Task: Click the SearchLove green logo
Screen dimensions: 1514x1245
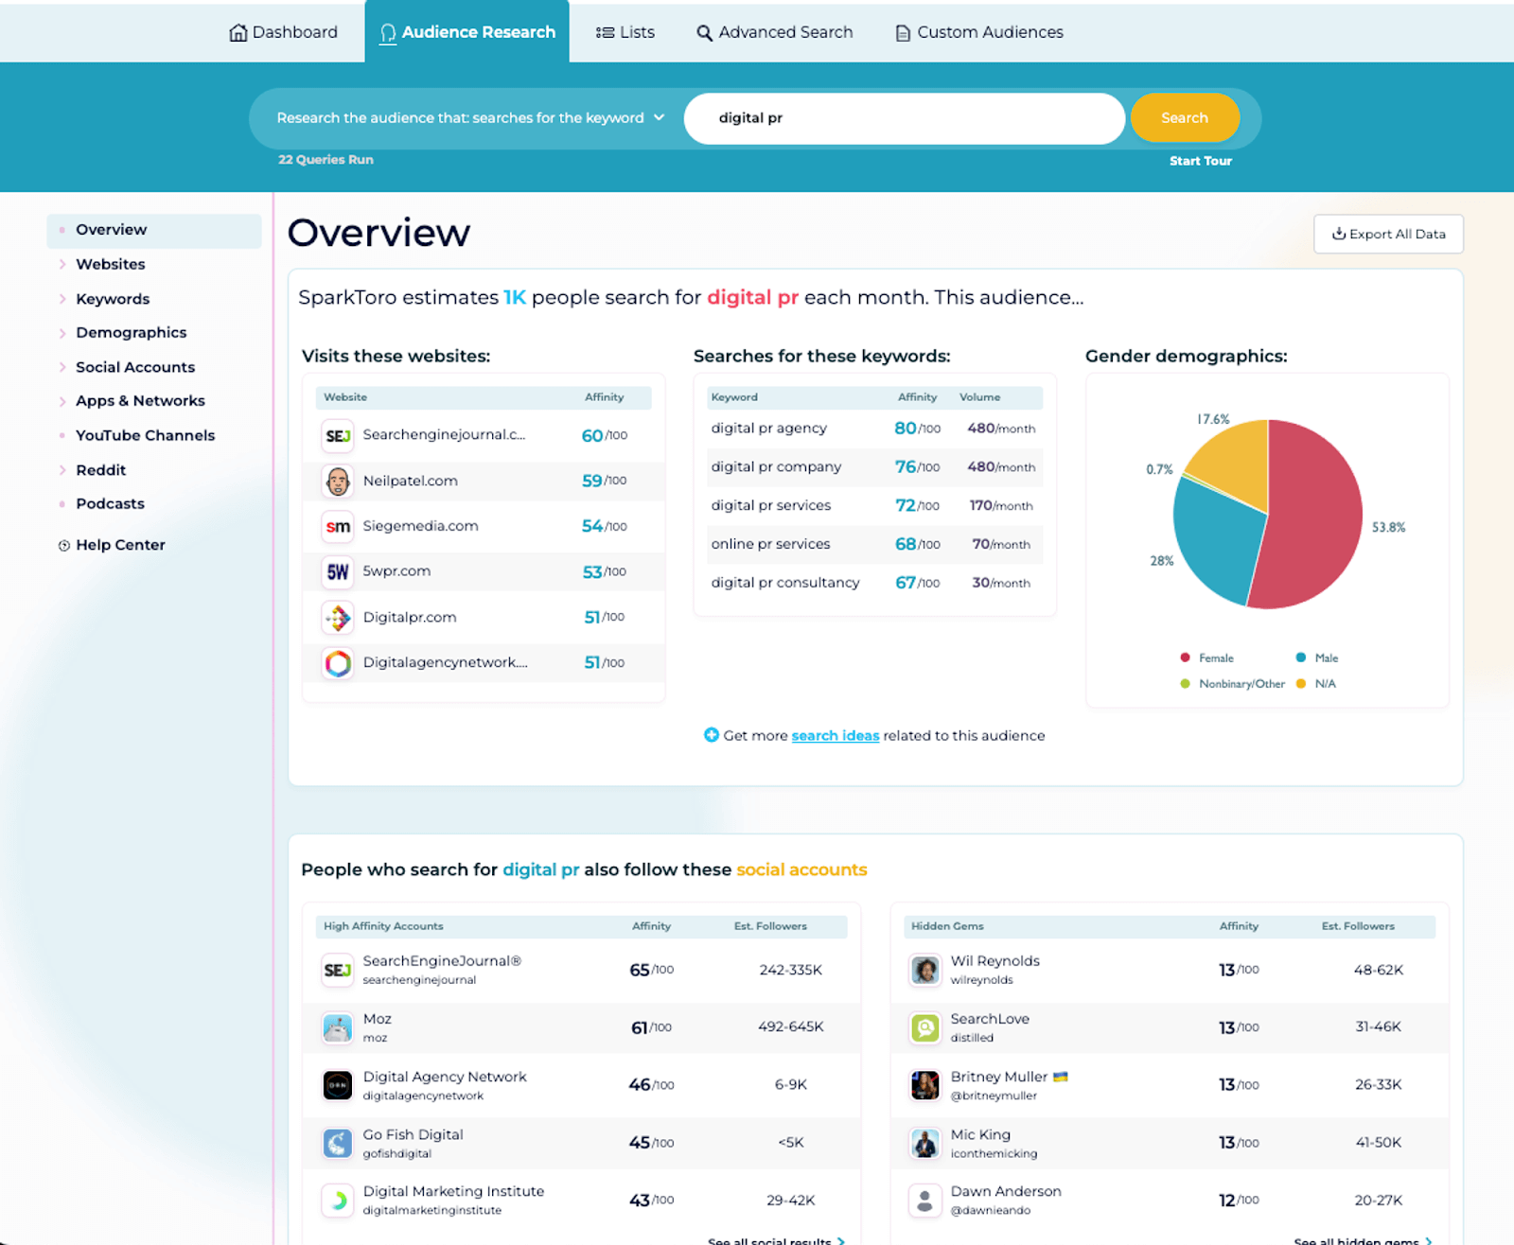Action: click(924, 1027)
